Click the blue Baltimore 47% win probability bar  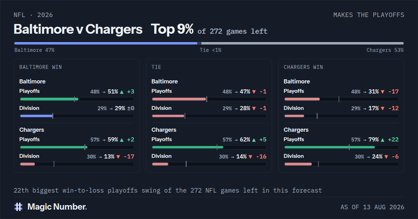106,43
